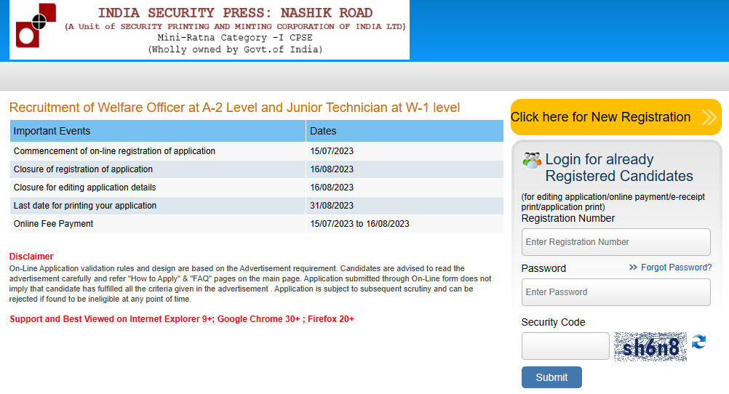
Task: Select the date 31/08/2023
Action: coord(332,206)
